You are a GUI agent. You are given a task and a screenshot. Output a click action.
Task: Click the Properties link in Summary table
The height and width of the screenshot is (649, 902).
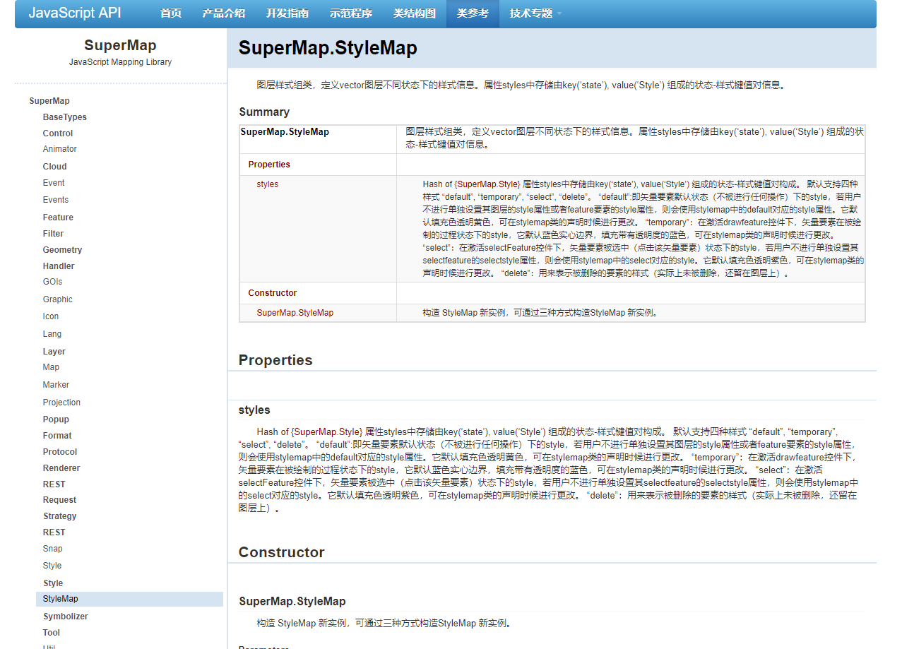point(269,165)
